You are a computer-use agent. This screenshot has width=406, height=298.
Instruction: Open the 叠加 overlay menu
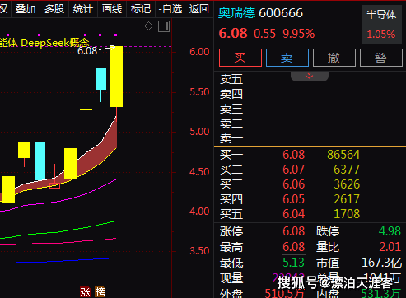[x=26, y=9]
